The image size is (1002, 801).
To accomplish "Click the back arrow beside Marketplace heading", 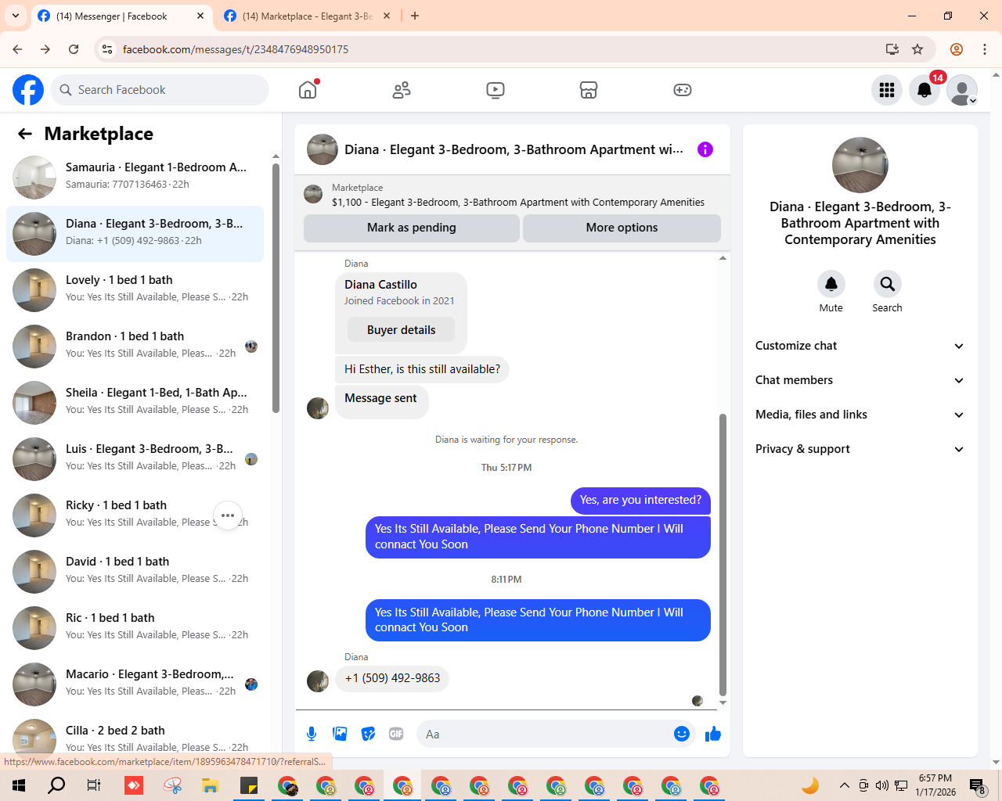I will click(25, 134).
